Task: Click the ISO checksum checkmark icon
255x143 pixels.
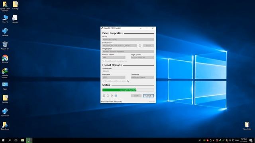Action: tap(140, 46)
